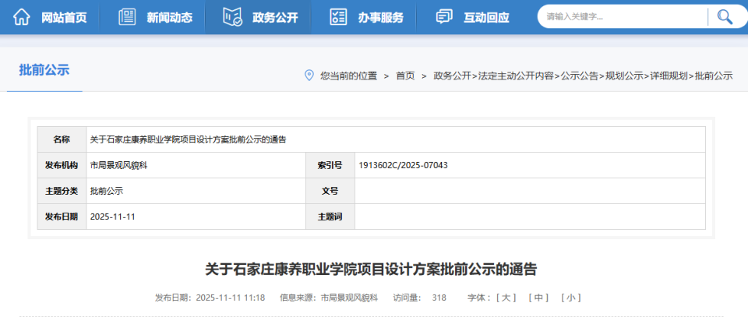Select 批前公示 value in 主题分类 row
This screenshot has width=748, height=317.
(107, 191)
